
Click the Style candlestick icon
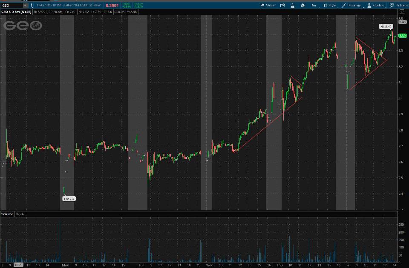coord(325,6)
